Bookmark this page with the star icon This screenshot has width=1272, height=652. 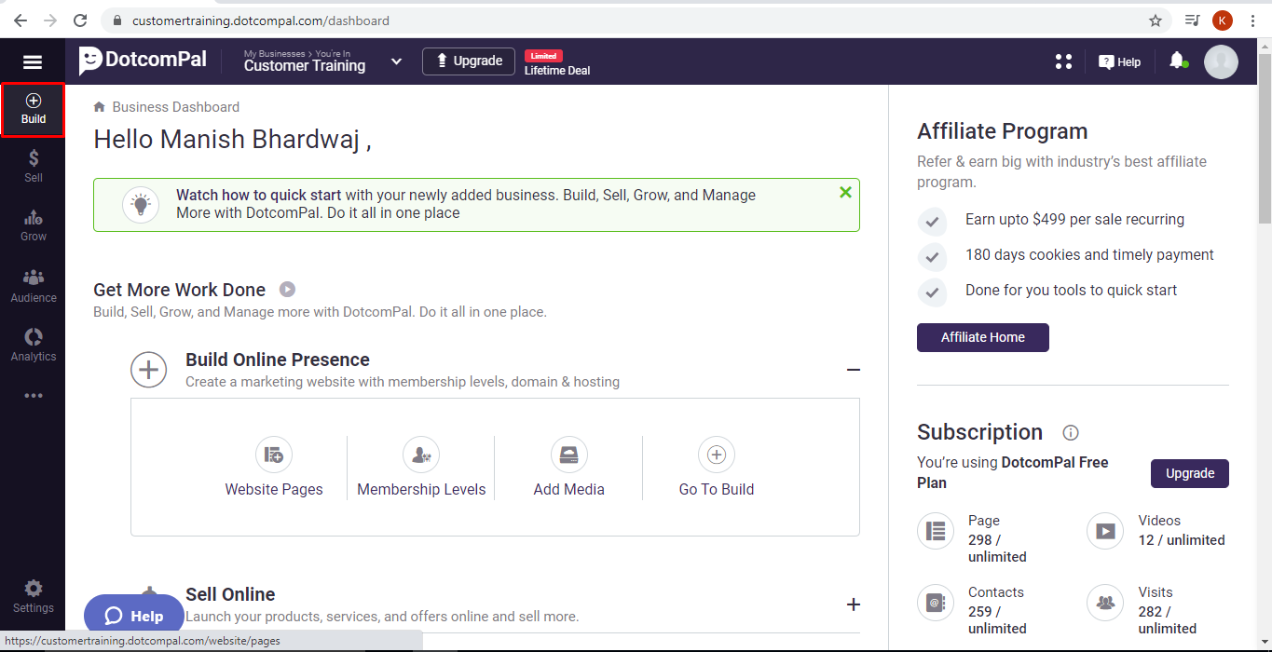(1156, 20)
